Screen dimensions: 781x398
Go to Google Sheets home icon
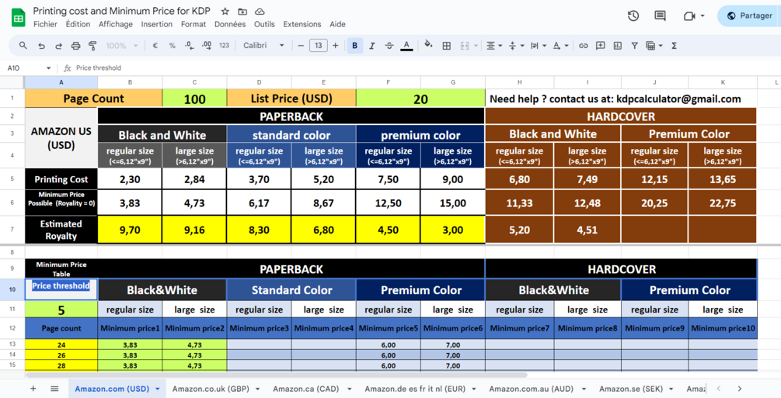(19, 17)
